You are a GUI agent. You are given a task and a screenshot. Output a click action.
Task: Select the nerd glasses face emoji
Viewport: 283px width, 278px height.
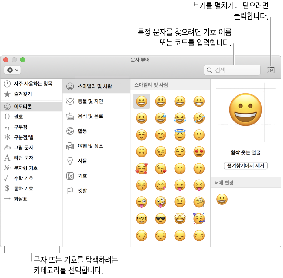(141, 219)
